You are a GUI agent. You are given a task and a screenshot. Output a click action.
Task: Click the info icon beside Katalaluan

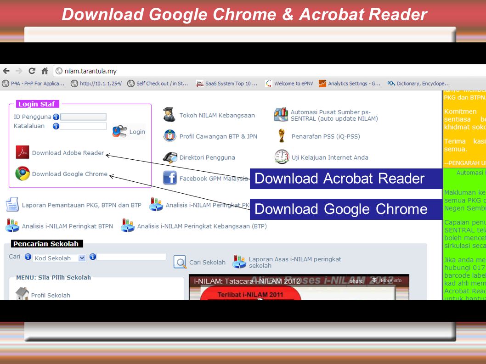pyautogui.click(x=56, y=126)
